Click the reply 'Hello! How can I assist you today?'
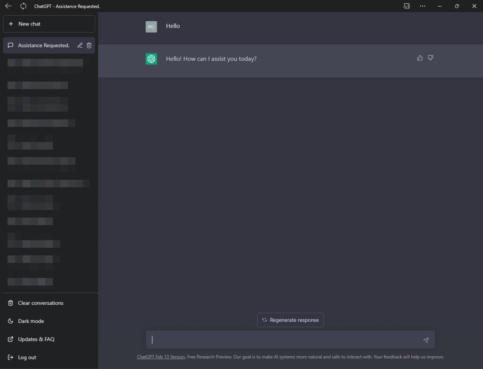Image resolution: width=483 pixels, height=369 pixels. pos(211,59)
